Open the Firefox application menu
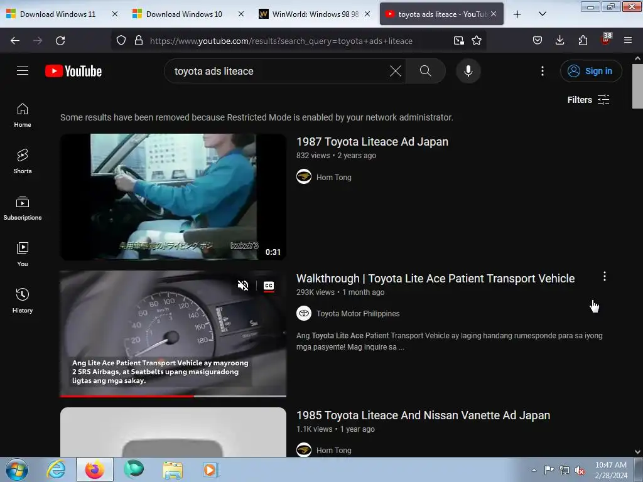 pyautogui.click(x=628, y=41)
